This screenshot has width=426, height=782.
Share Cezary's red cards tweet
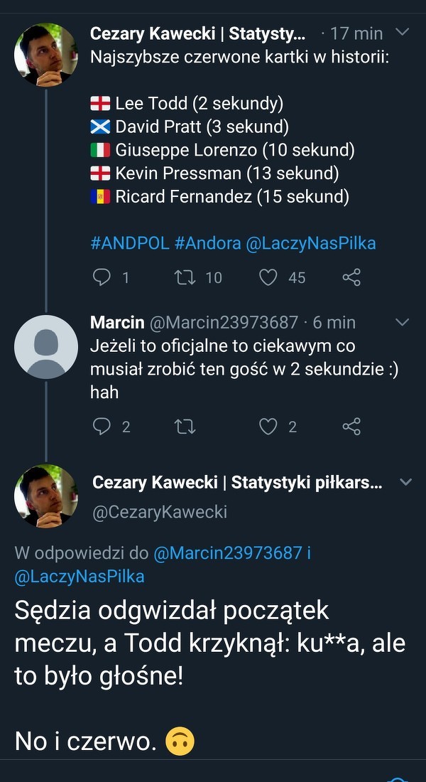(x=351, y=277)
